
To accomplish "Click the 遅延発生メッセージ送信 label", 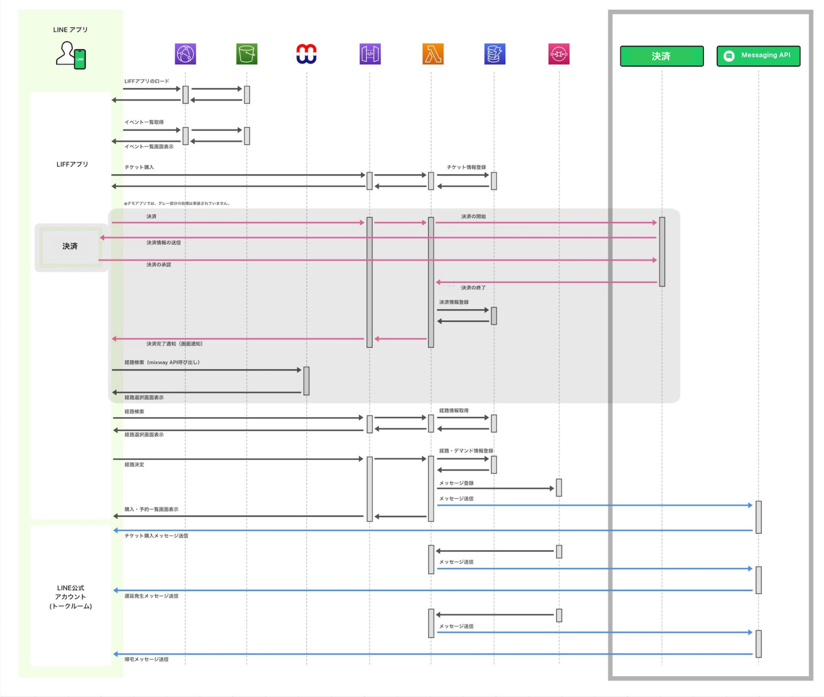I will (x=151, y=596).
